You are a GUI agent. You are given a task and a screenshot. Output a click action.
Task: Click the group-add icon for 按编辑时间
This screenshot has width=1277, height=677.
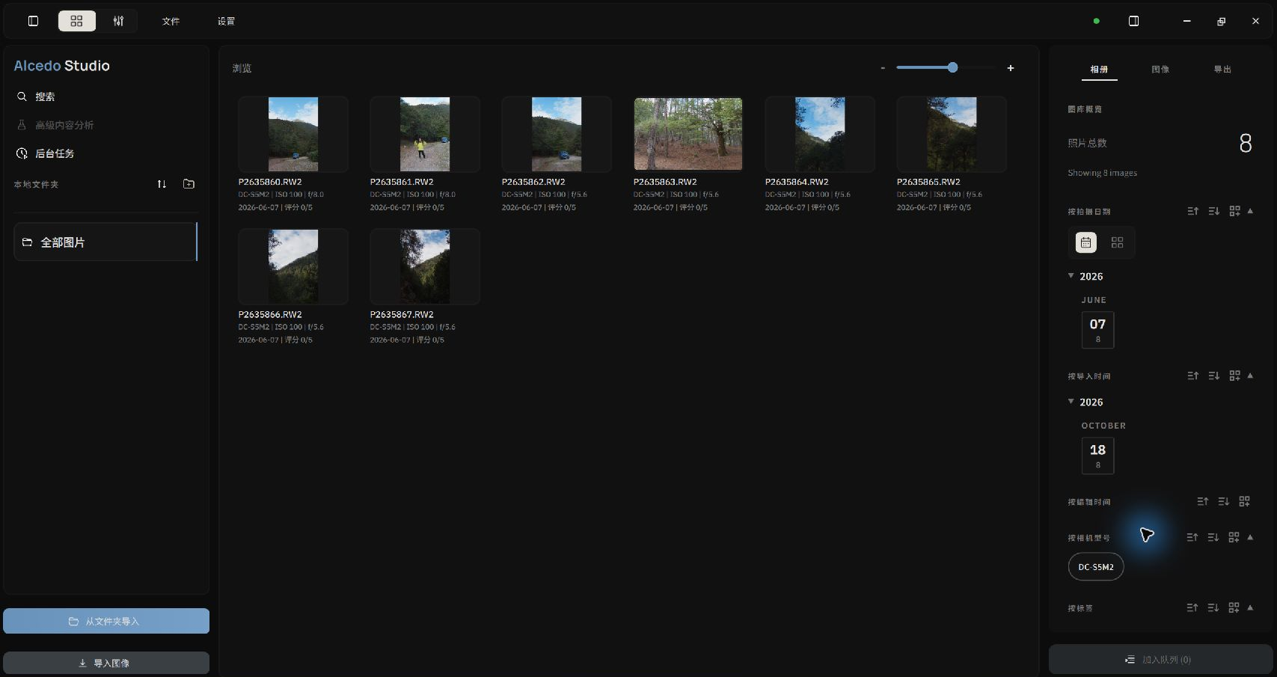(1244, 501)
